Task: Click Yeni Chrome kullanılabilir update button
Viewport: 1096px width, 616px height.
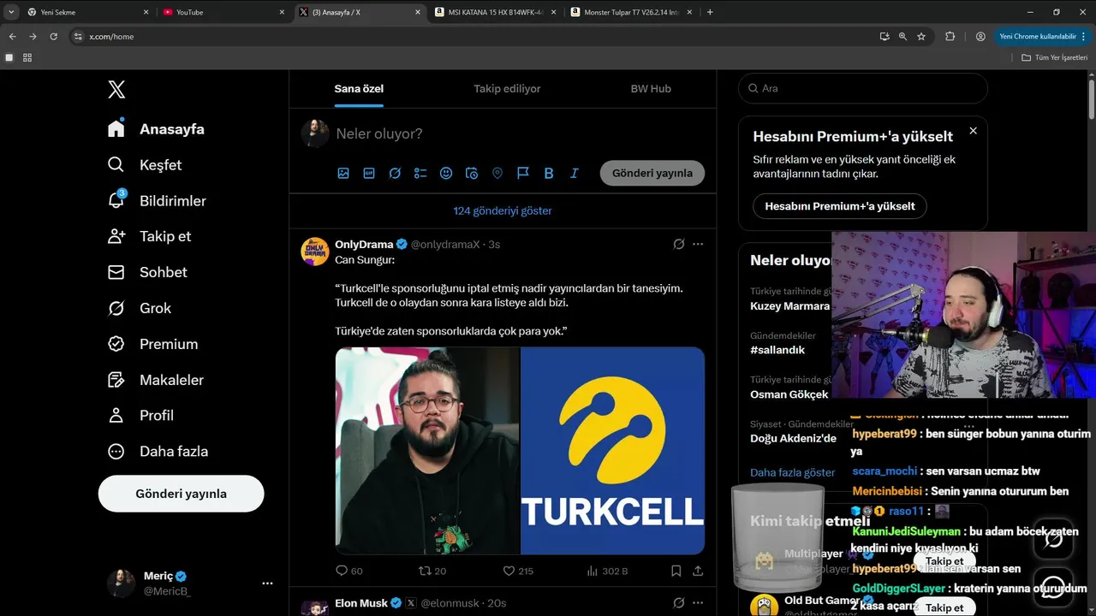Action: click(x=1043, y=37)
